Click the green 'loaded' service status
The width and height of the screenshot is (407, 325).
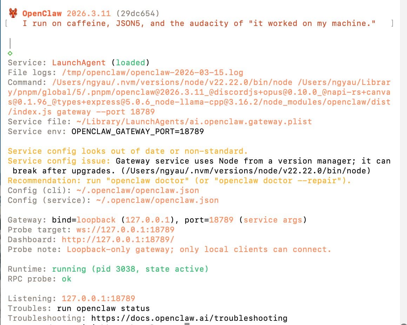(130, 62)
